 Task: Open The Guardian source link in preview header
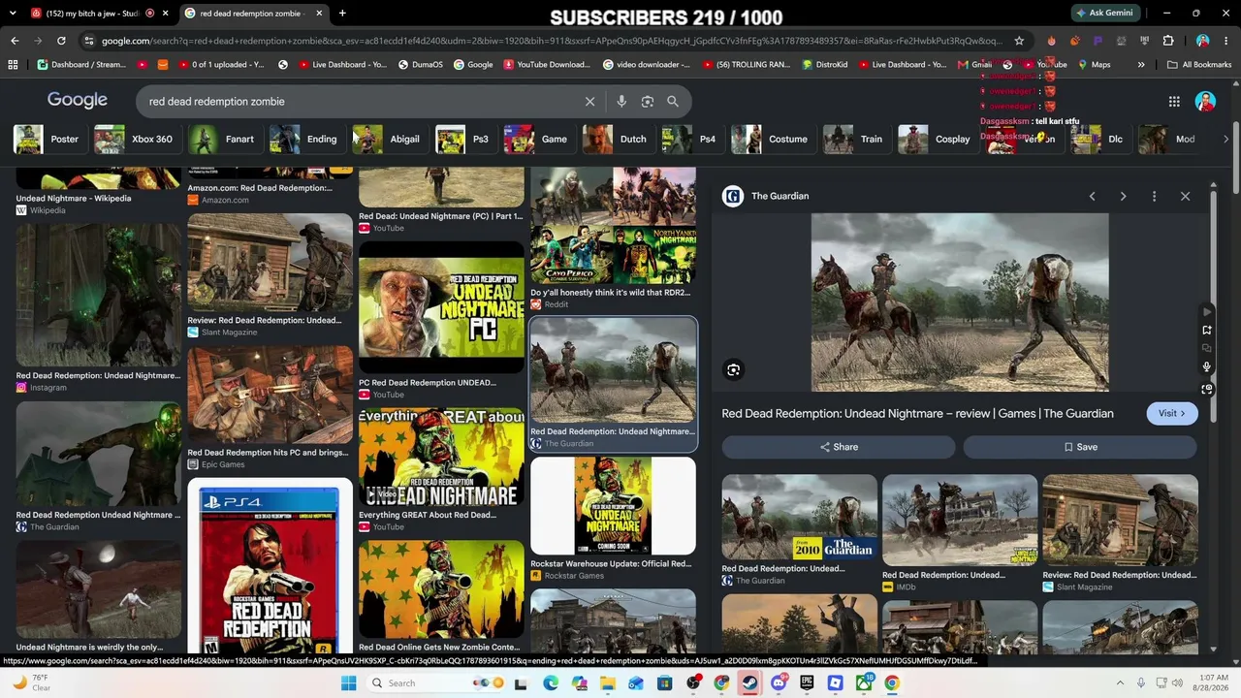(766, 196)
